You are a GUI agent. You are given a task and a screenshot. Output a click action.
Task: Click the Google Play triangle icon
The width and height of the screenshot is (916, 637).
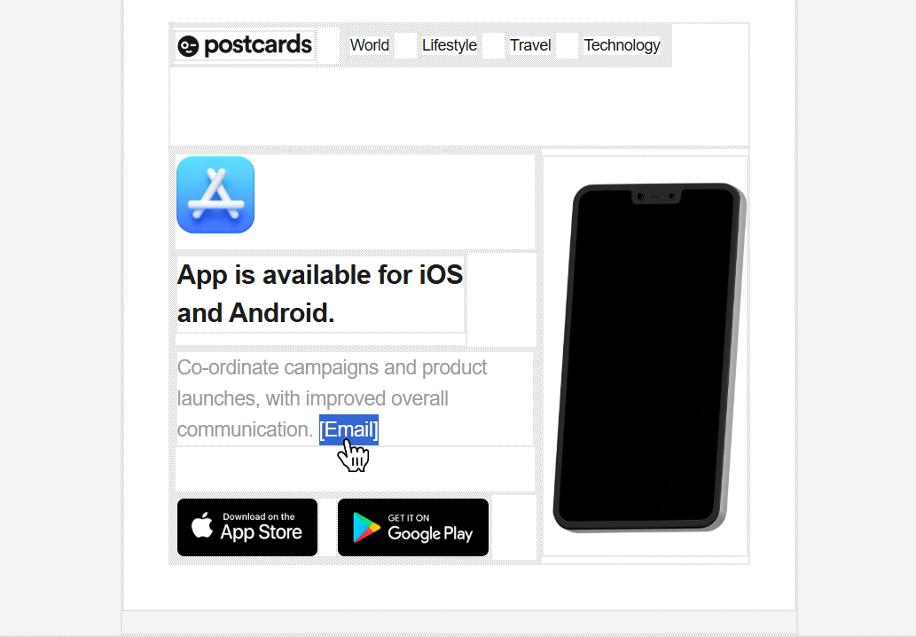[366, 527]
